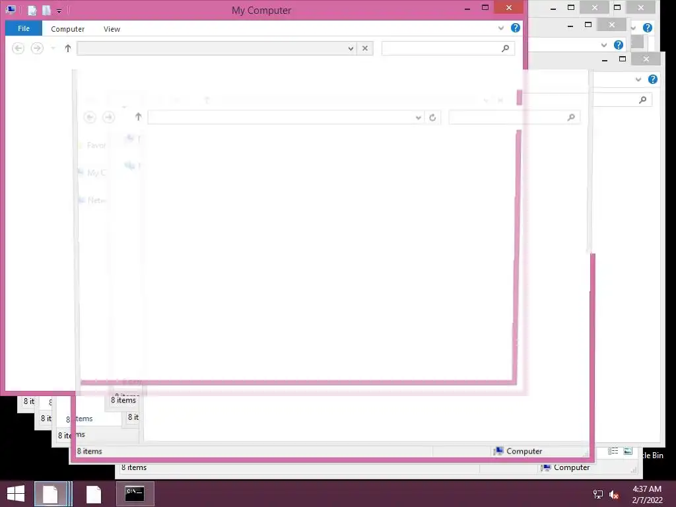Go forward in the My Computer window
Image resolution: width=676 pixels, height=507 pixels.
point(37,48)
